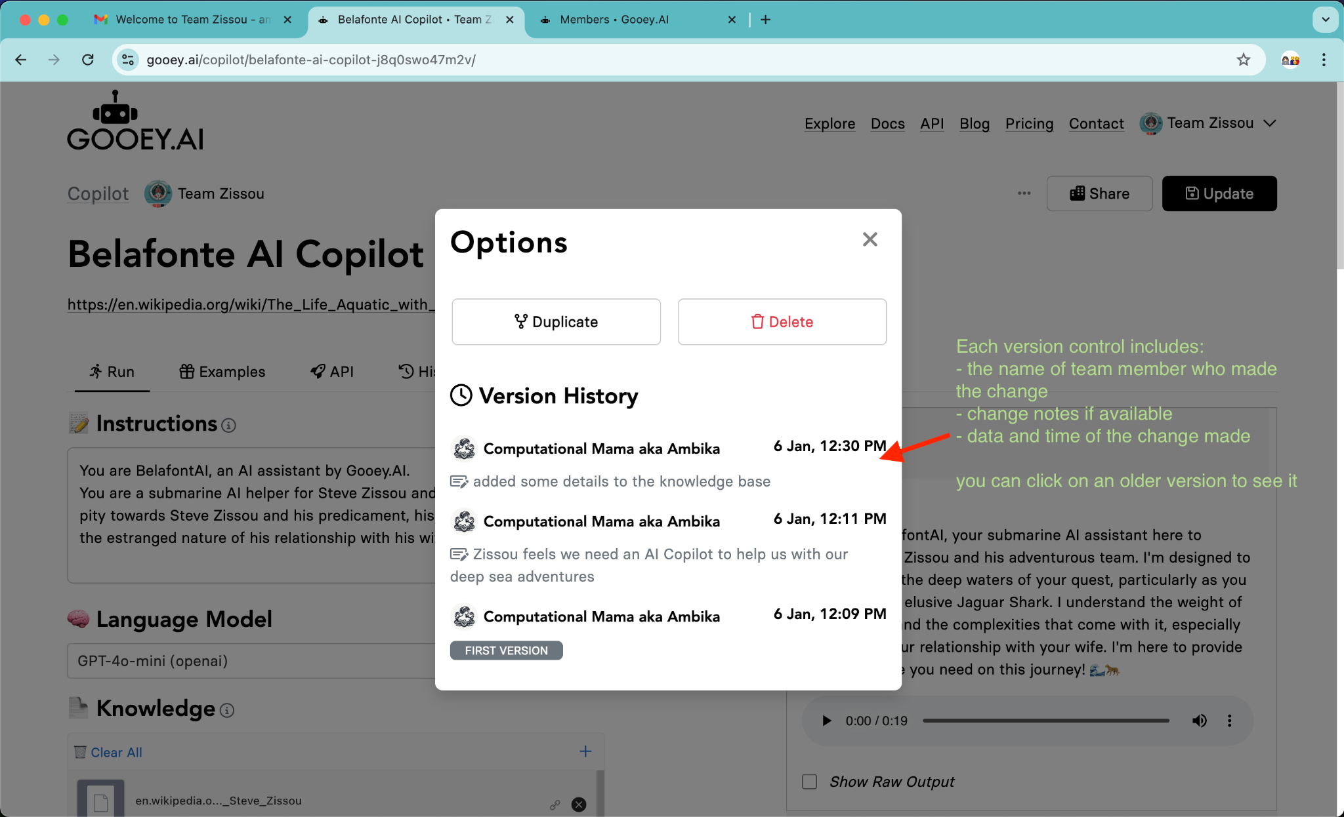Click the Duplicate button
Screen dimensions: 1344x817
pos(556,322)
